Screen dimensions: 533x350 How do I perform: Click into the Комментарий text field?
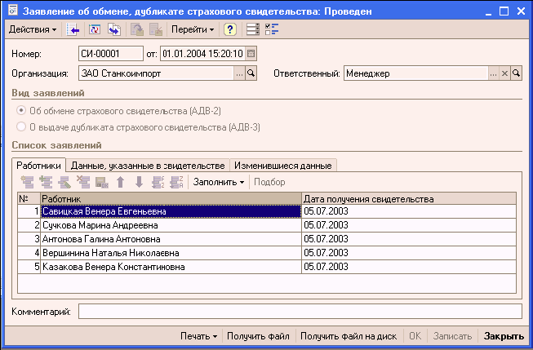click(x=299, y=311)
